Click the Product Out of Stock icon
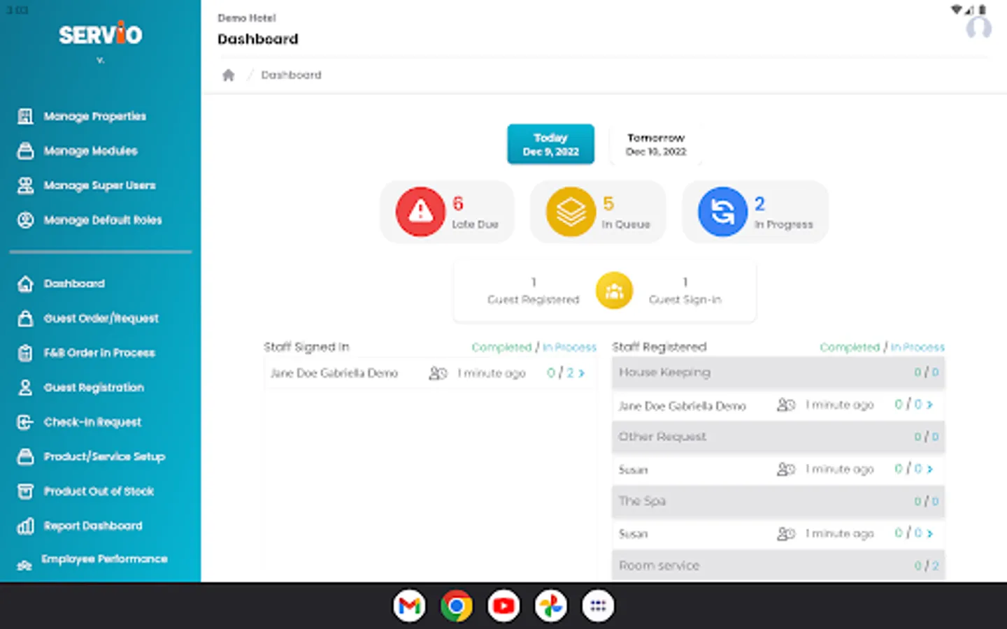The height and width of the screenshot is (629, 1007). [25, 491]
